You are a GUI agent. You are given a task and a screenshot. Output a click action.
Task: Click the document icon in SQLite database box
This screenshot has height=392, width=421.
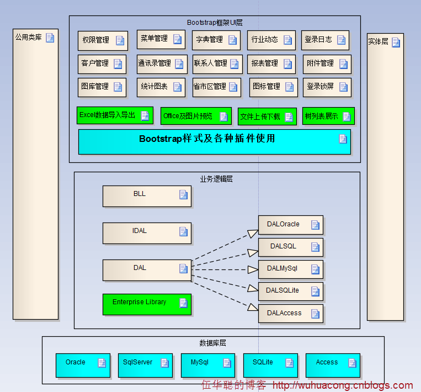(x=290, y=363)
